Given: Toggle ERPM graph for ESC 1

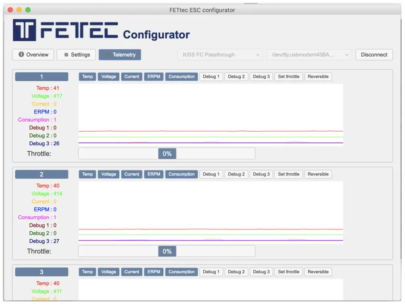Looking at the screenshot, I should (153, 77).
